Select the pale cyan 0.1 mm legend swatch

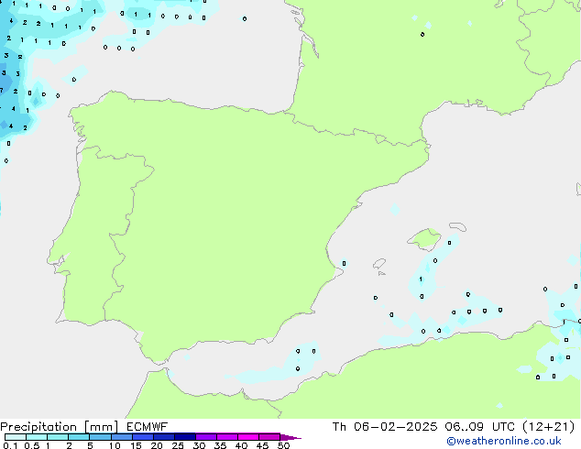[x=15, y=437]
